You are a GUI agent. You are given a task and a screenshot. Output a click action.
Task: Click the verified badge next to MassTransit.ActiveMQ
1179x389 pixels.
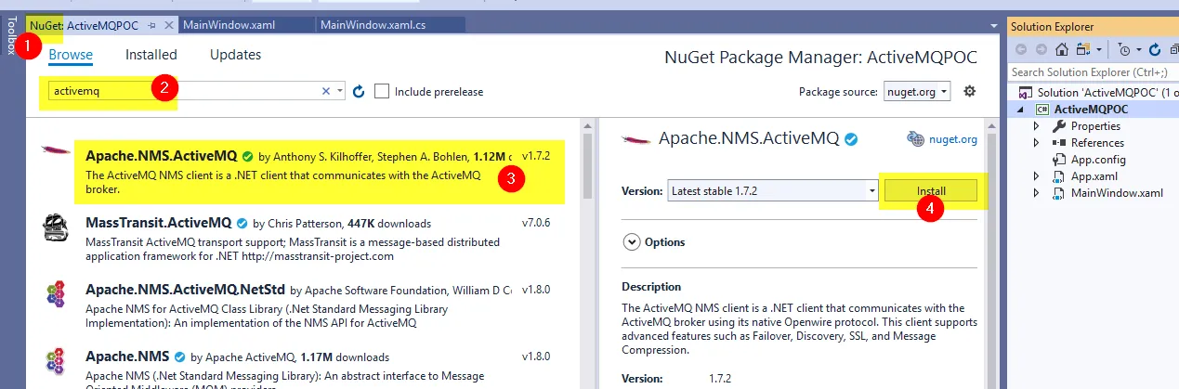[x=242, y=224]
